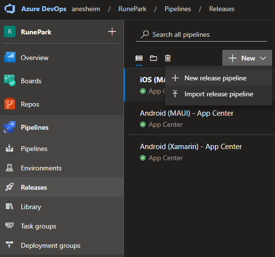Select Releases breadcrumb in header
Image resolution: width=275 pixels, height=257 pixels.
(222, 9)
